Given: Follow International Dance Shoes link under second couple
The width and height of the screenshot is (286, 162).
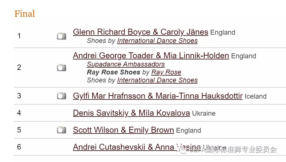Looking at the screenshot, I should pos(157,80).
